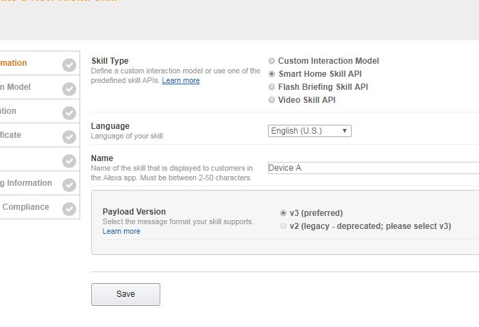Viewport: 479px width, 327px height.
Task: Choose Video Skill API radio button
Action: pyautogui.click(x=271, y=100)
